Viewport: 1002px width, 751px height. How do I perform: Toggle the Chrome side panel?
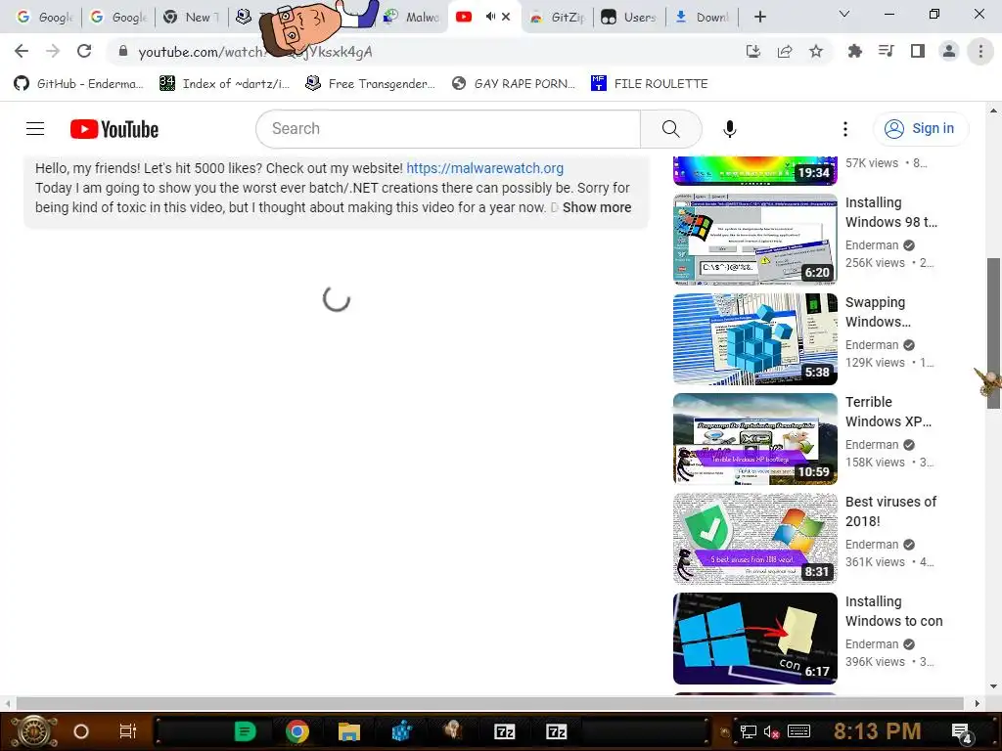(x=918, y=51)
